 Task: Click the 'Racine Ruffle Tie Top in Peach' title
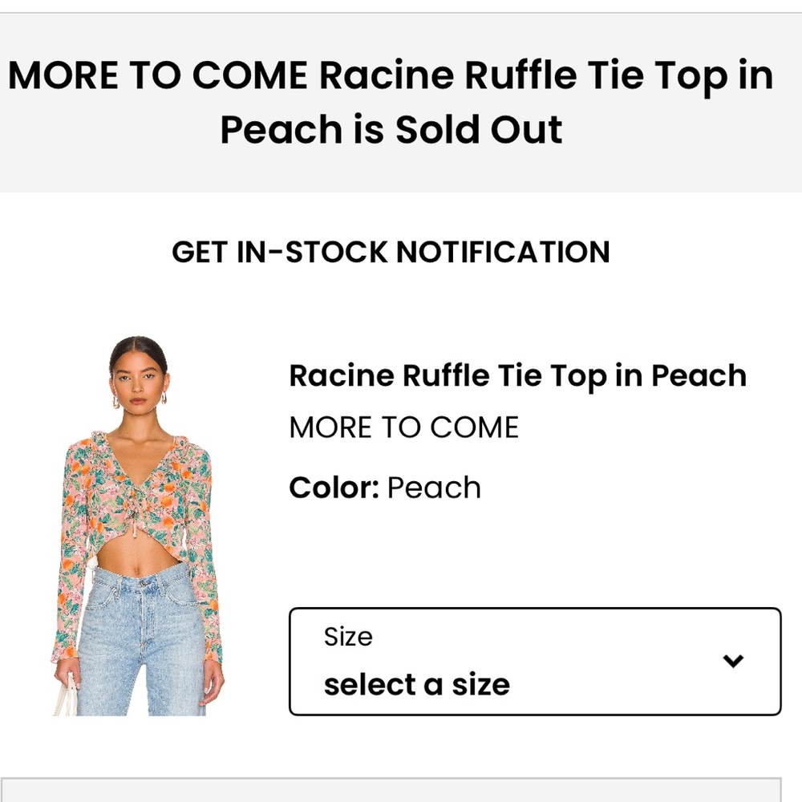(x=517, y=375)
